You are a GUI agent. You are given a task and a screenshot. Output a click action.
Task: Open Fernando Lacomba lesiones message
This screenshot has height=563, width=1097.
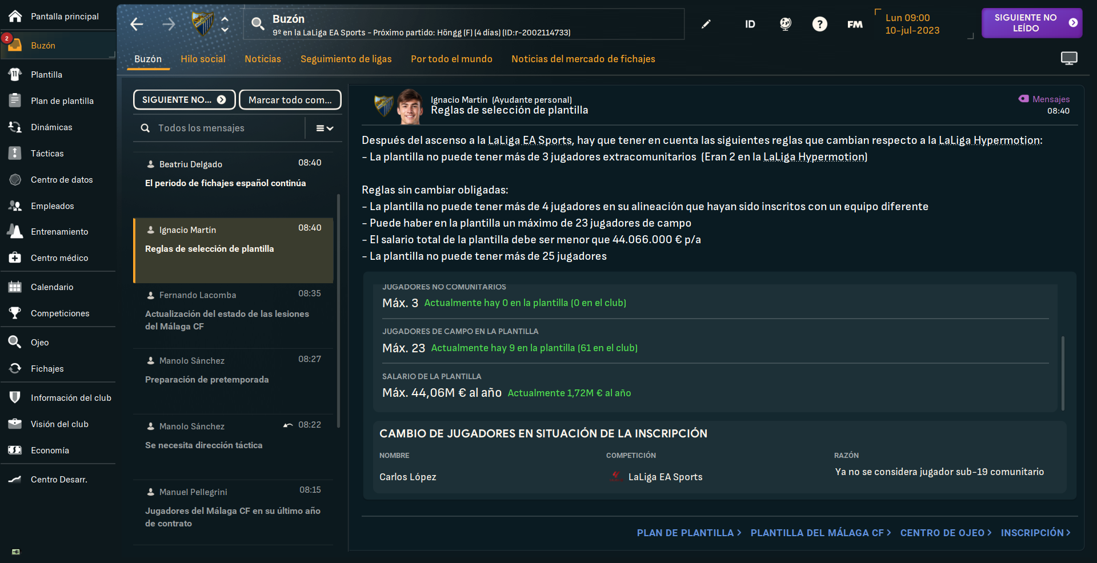click(x=234, y=316)
